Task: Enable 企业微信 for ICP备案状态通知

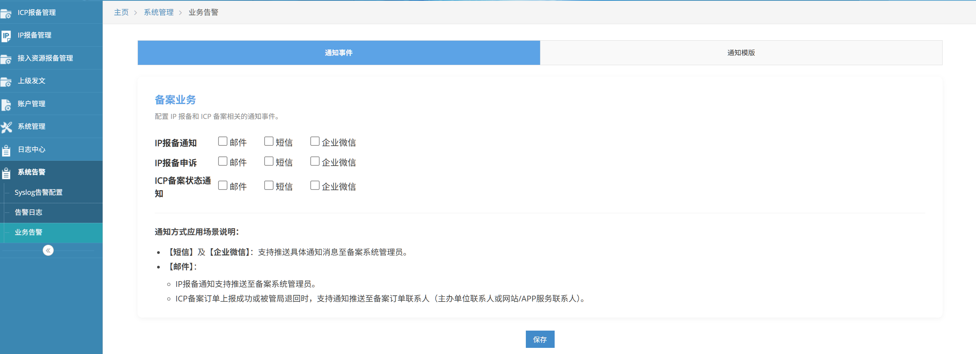Action: point(315,186)
